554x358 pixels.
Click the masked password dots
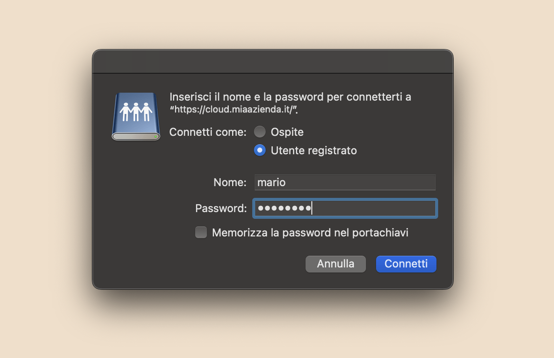tap(284, 208)
